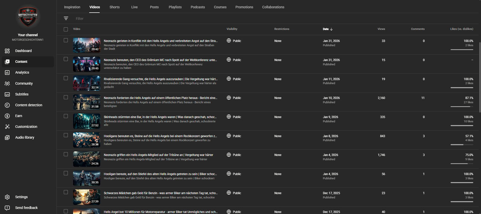Screen dimensions: 481x214
Task: Select the 'Neonazis bereuten, den CEO' video checkbox
Action: click(66, 59)
